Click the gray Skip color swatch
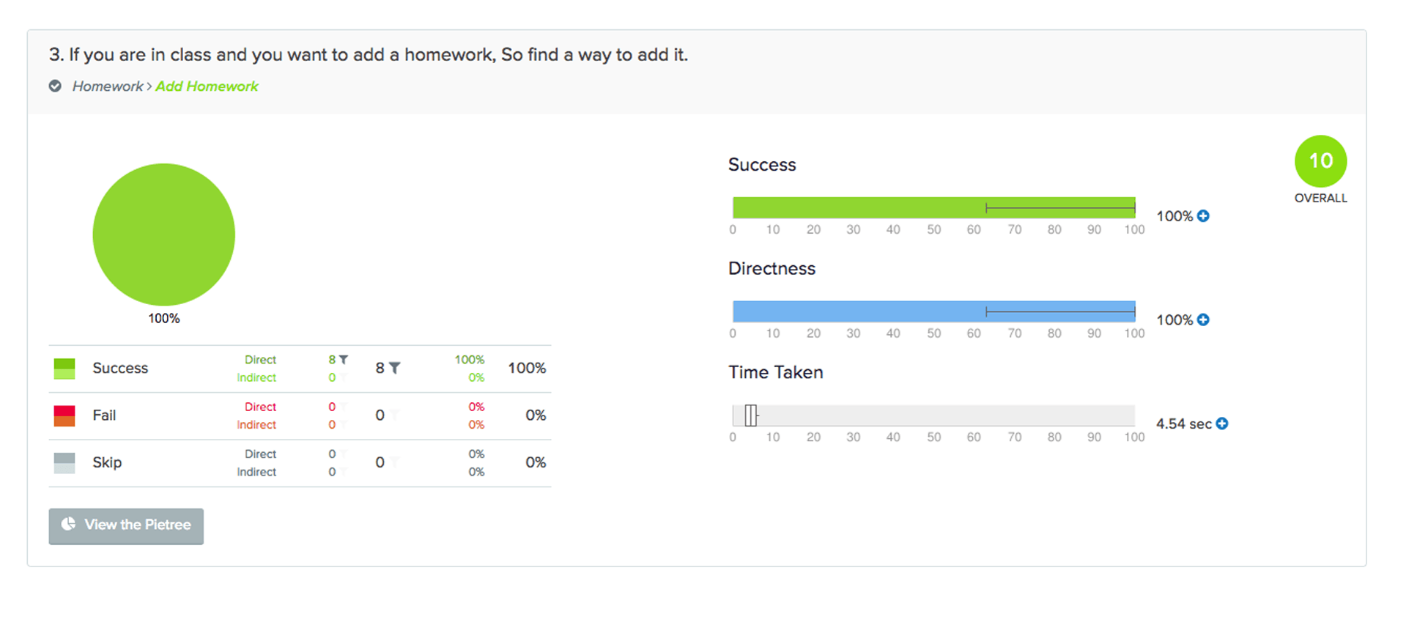Viewport: 1406px width, 617px height. point(64,463)
